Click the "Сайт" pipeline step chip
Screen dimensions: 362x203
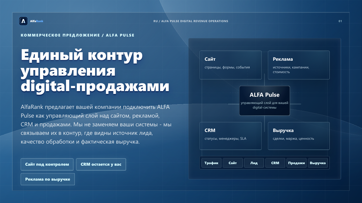233,163
